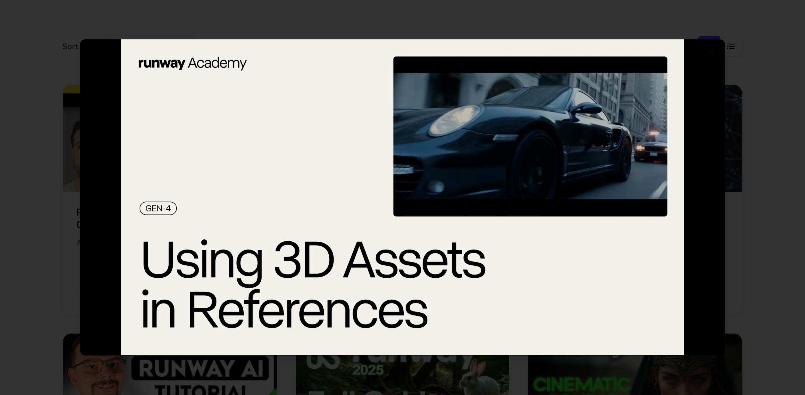Image resolution: width=805 pixels, height=395 pixels.
Task: Close the video modal with the X icon
Action: point(712,53)
